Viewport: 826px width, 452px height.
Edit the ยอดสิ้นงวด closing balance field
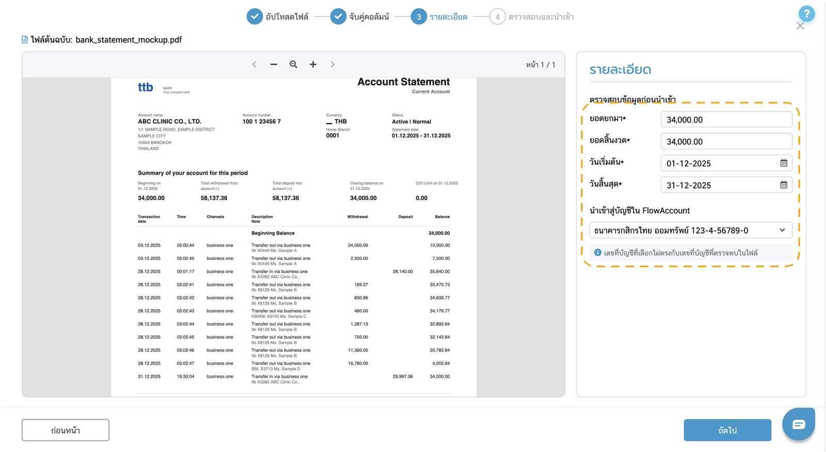726,141
